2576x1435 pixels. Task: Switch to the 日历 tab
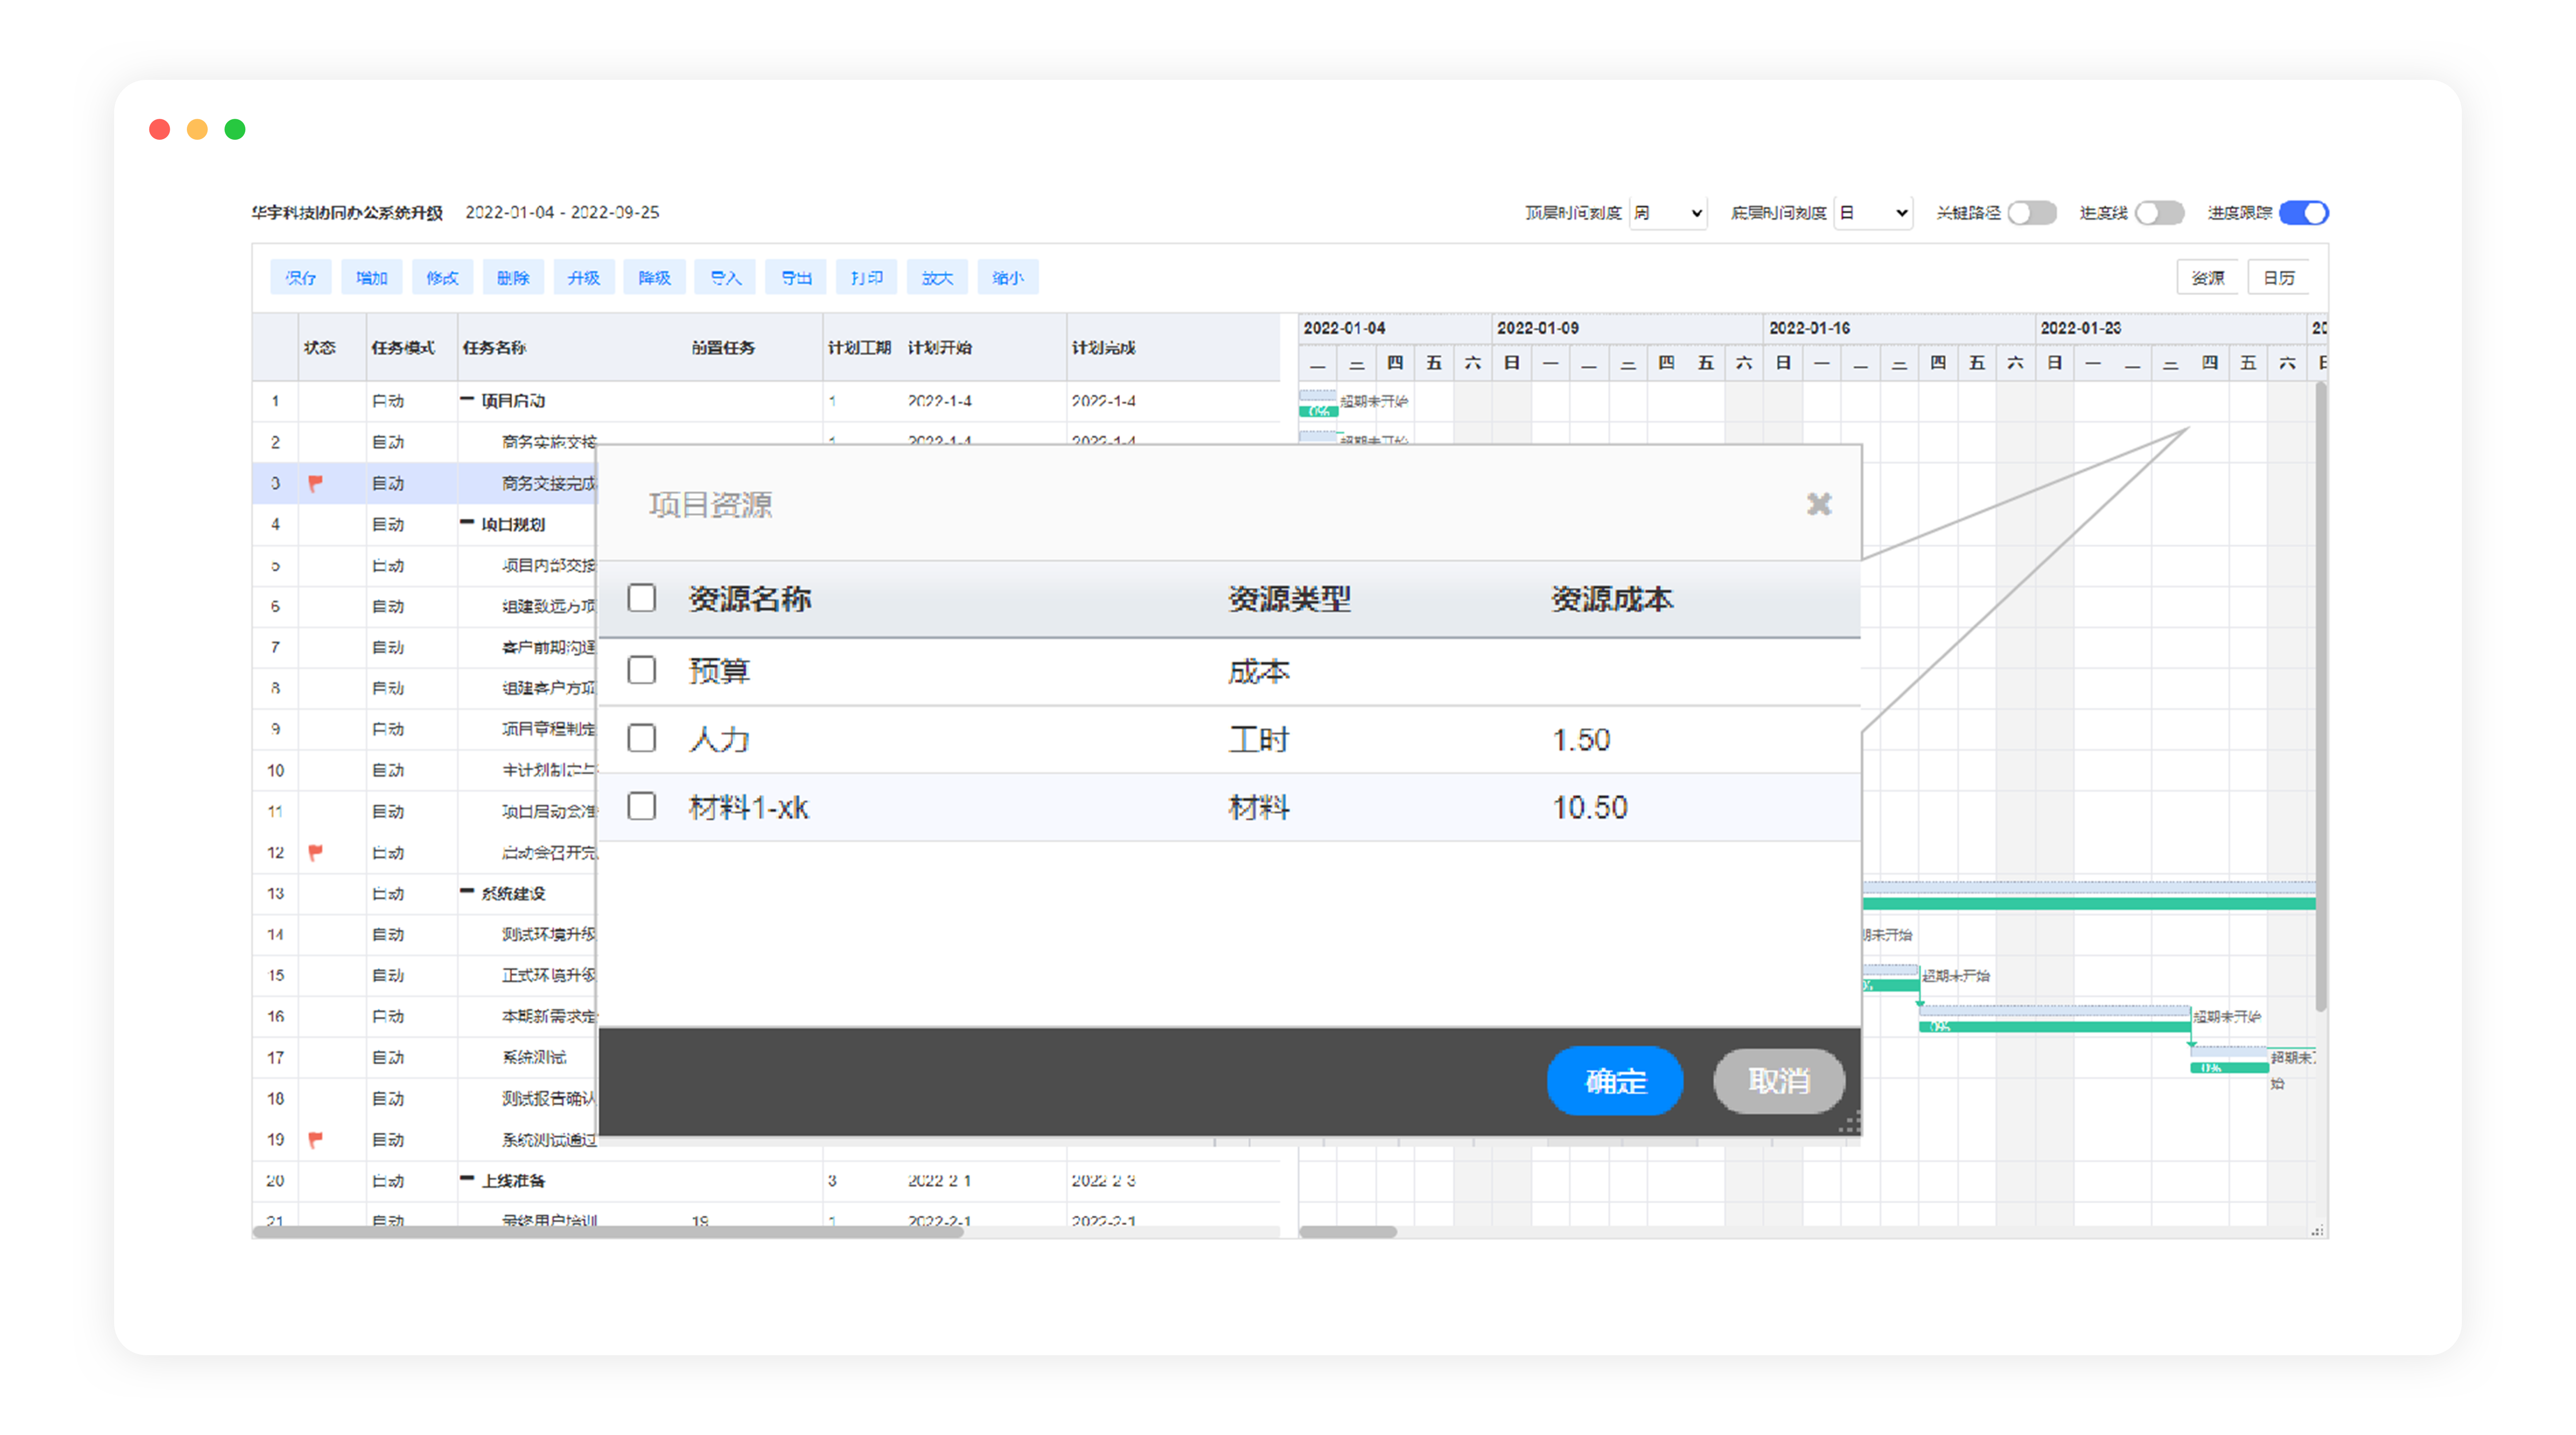(x=2279, y=278)
